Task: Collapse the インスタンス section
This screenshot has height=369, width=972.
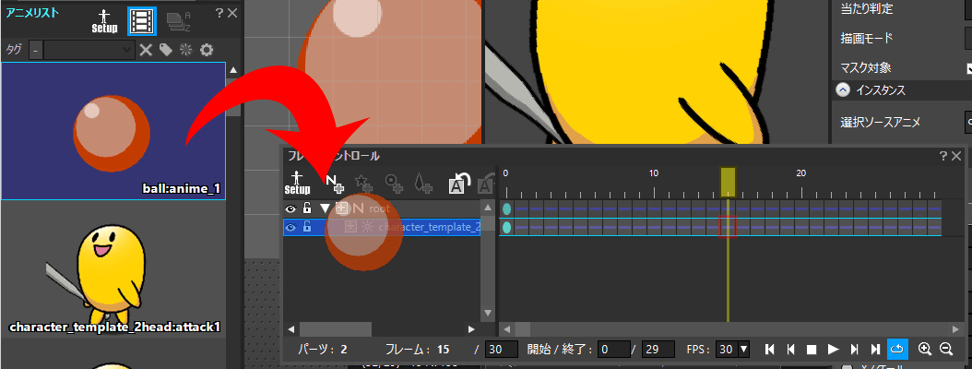Action: (x=843, y=89)
